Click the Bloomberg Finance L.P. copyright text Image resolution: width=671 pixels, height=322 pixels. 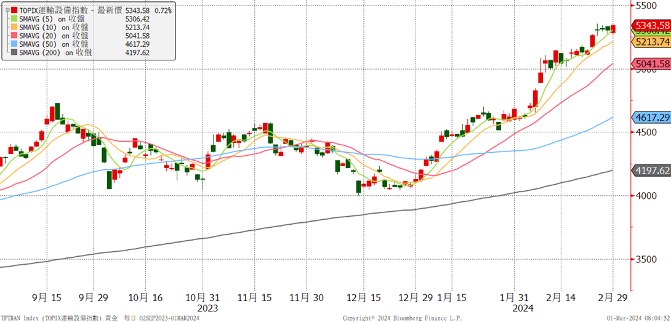[x=401, y=318]
